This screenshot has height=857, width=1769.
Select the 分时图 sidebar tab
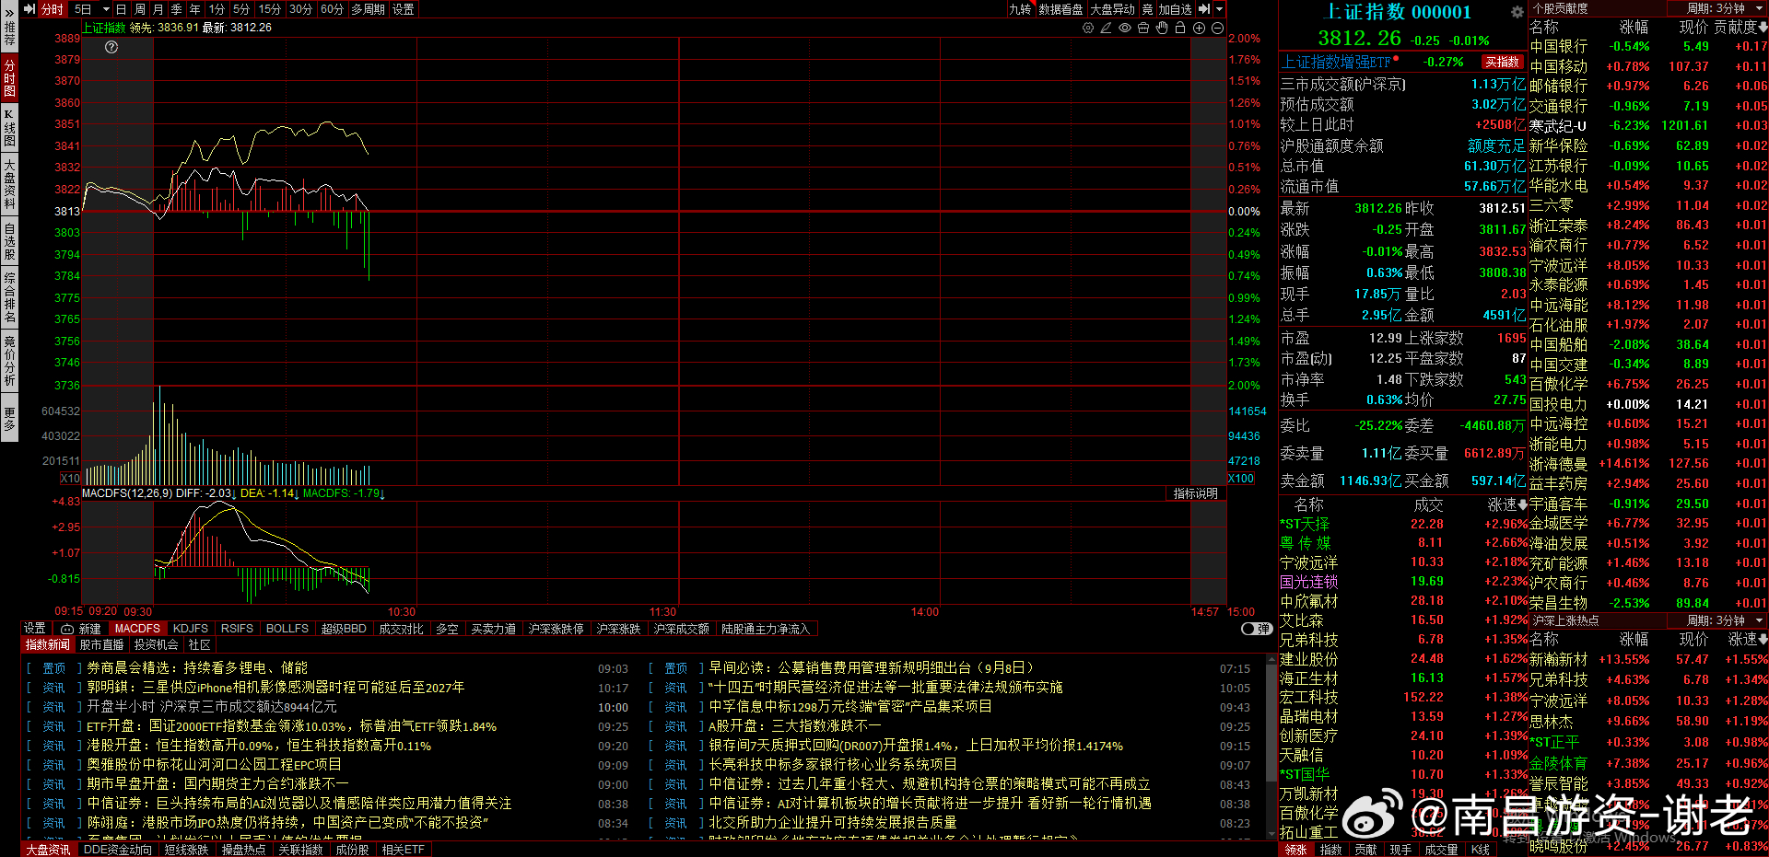(x=9, y=78)
